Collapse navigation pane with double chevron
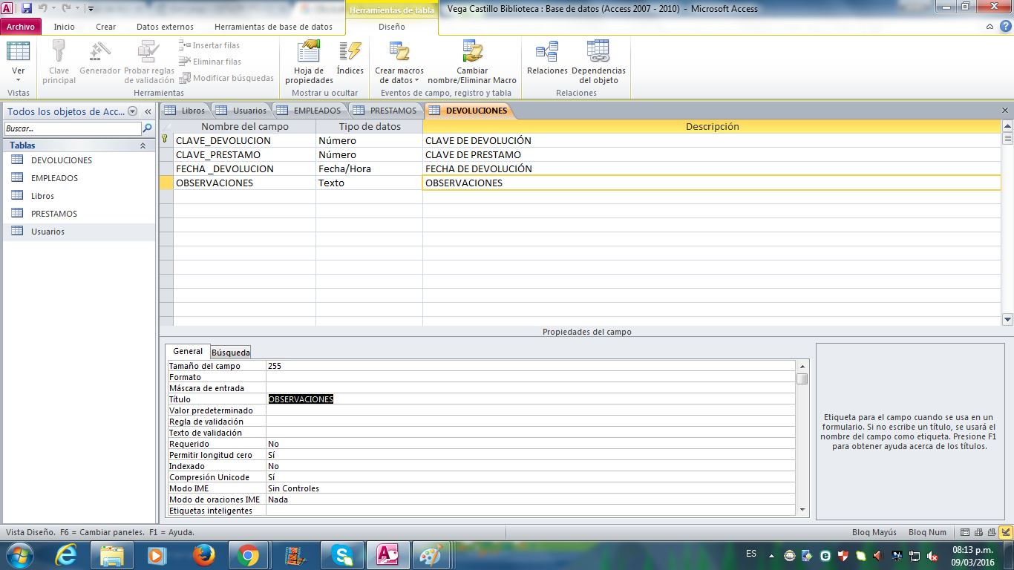The width and height of the screenshot is (1014, 570). (148, 111)
